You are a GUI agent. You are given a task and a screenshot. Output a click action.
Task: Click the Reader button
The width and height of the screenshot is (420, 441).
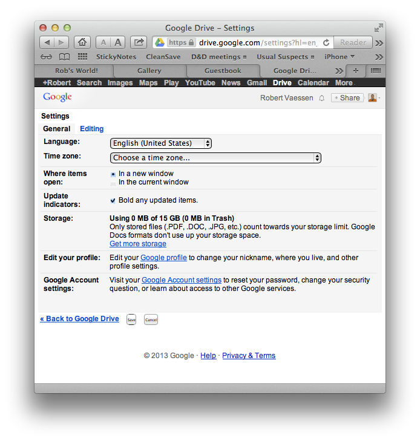point(353,42)
